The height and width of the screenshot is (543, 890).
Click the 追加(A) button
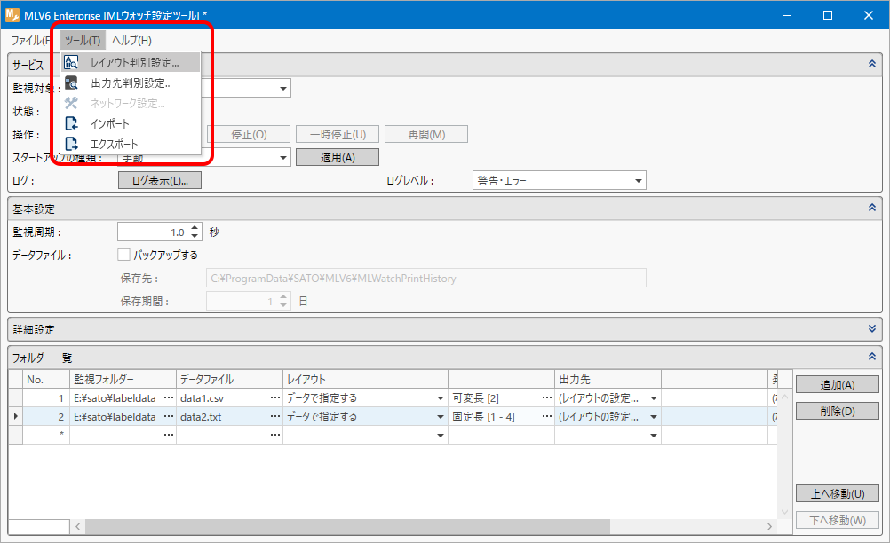point(838,385)
